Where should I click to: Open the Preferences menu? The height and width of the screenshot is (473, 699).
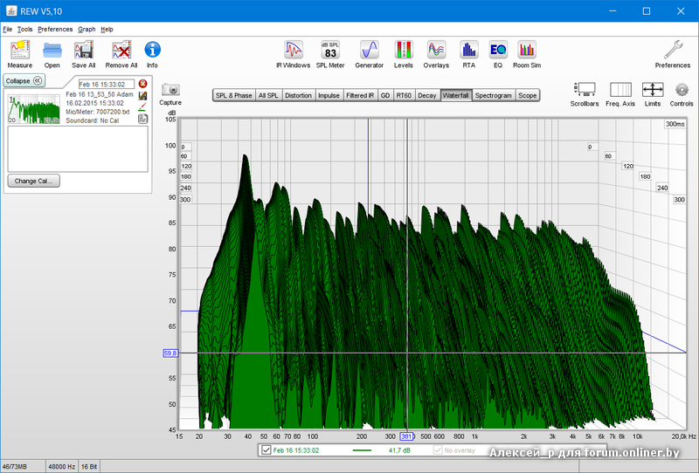click(55, 29)
